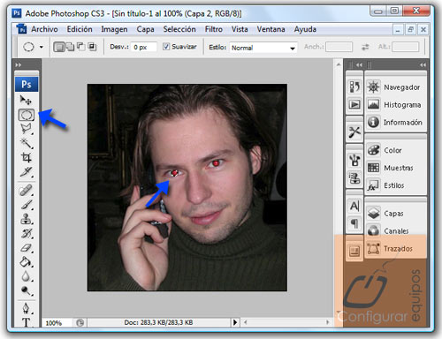
Task: Open the Brushes panel icon
Action: coord(354,161)
